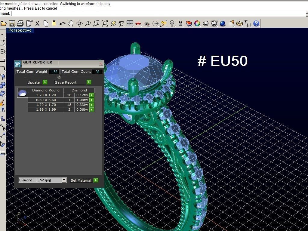Screen dimensions: 308x231
Task: Click green arrow for 1.99 X 1.99 row
Action: [x=92, y=109]
